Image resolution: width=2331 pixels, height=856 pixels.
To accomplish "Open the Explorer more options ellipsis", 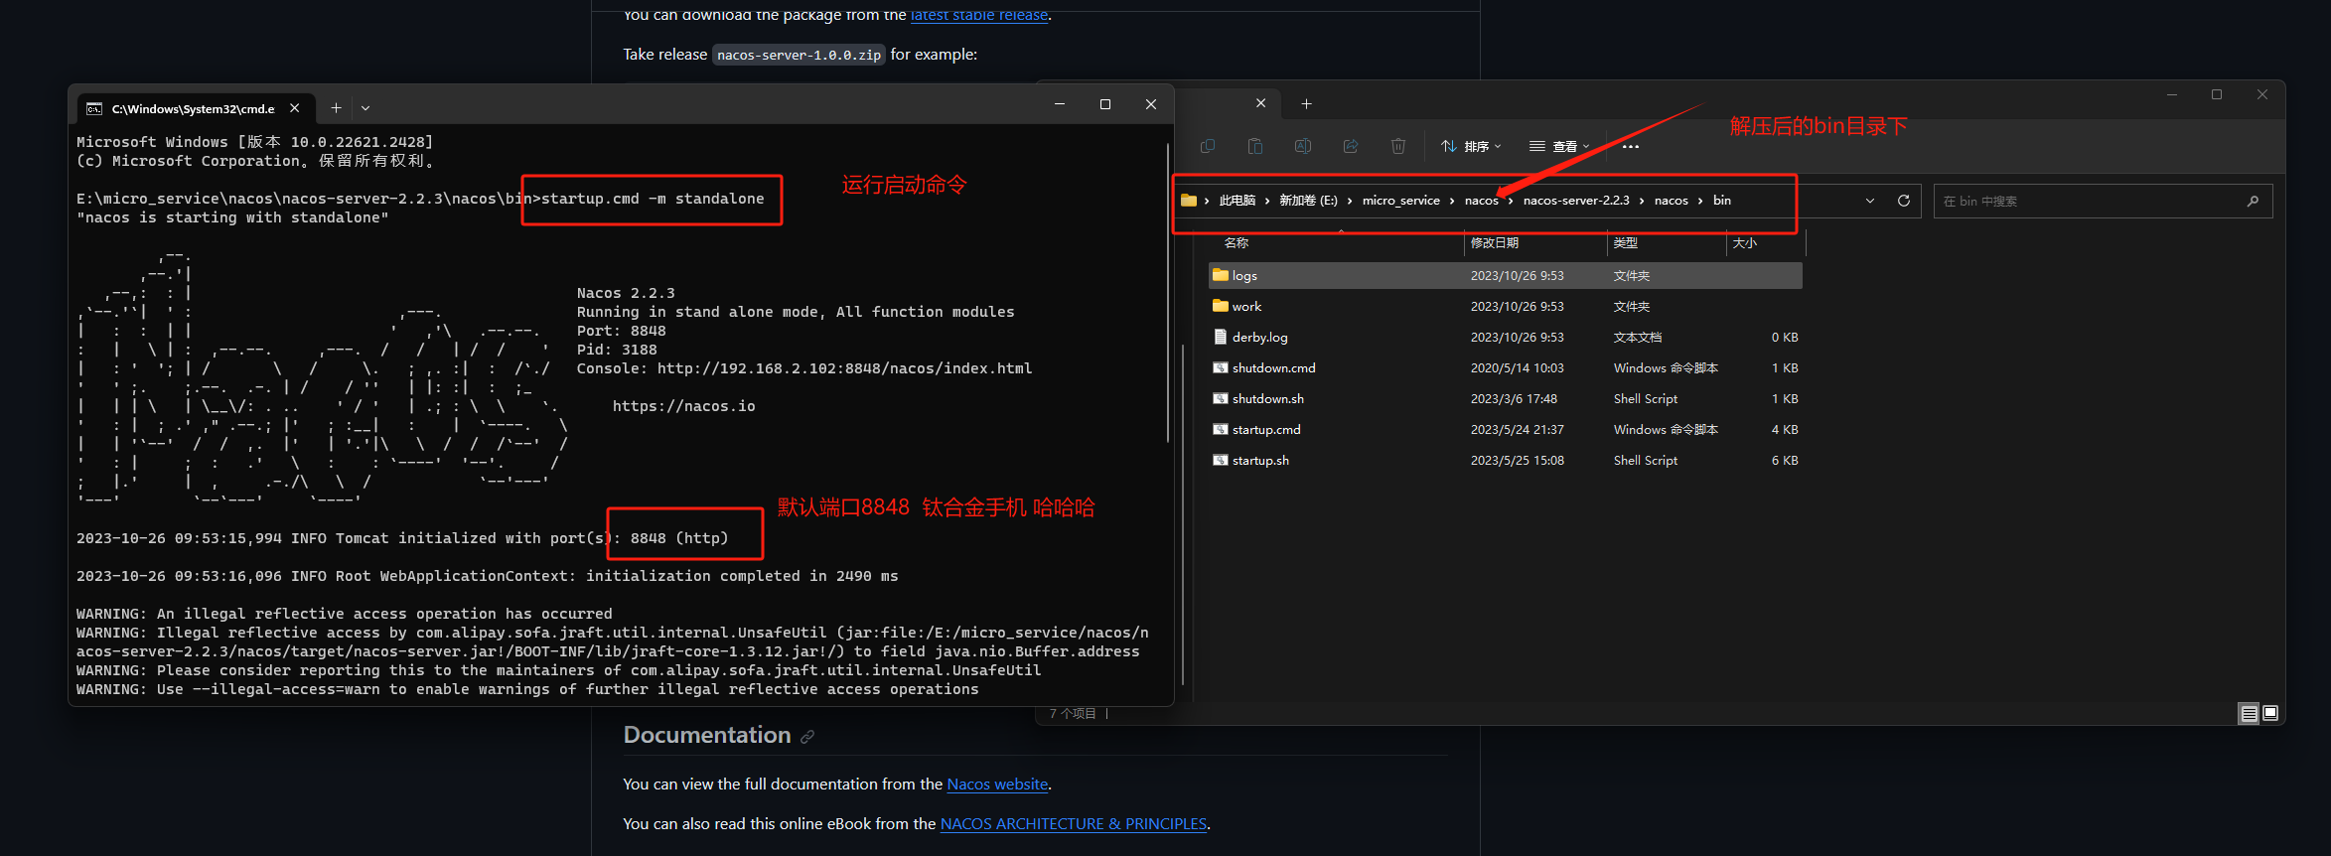I will pyautogui.click(x=1630, y=146).
